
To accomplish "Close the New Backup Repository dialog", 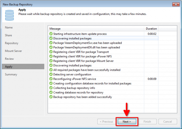I will coord(175,4).
